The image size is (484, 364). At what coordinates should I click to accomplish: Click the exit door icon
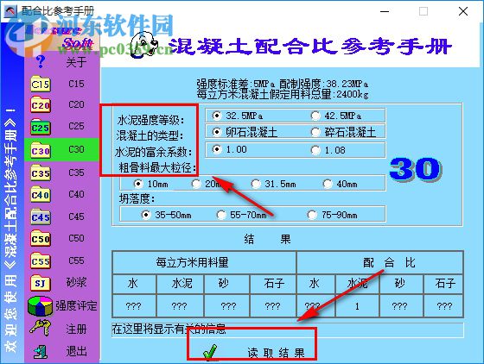pyautogui.click(x=41, y=351)
